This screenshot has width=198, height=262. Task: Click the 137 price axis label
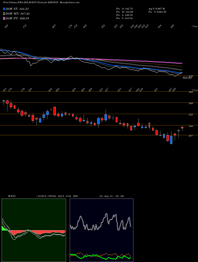click(x=191, y=136)
